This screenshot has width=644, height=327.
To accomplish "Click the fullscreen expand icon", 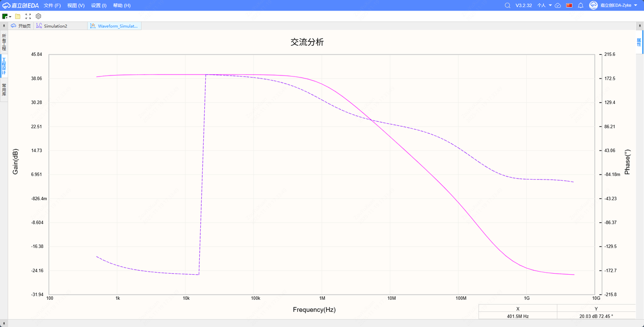I will click(x=28, y=16).
